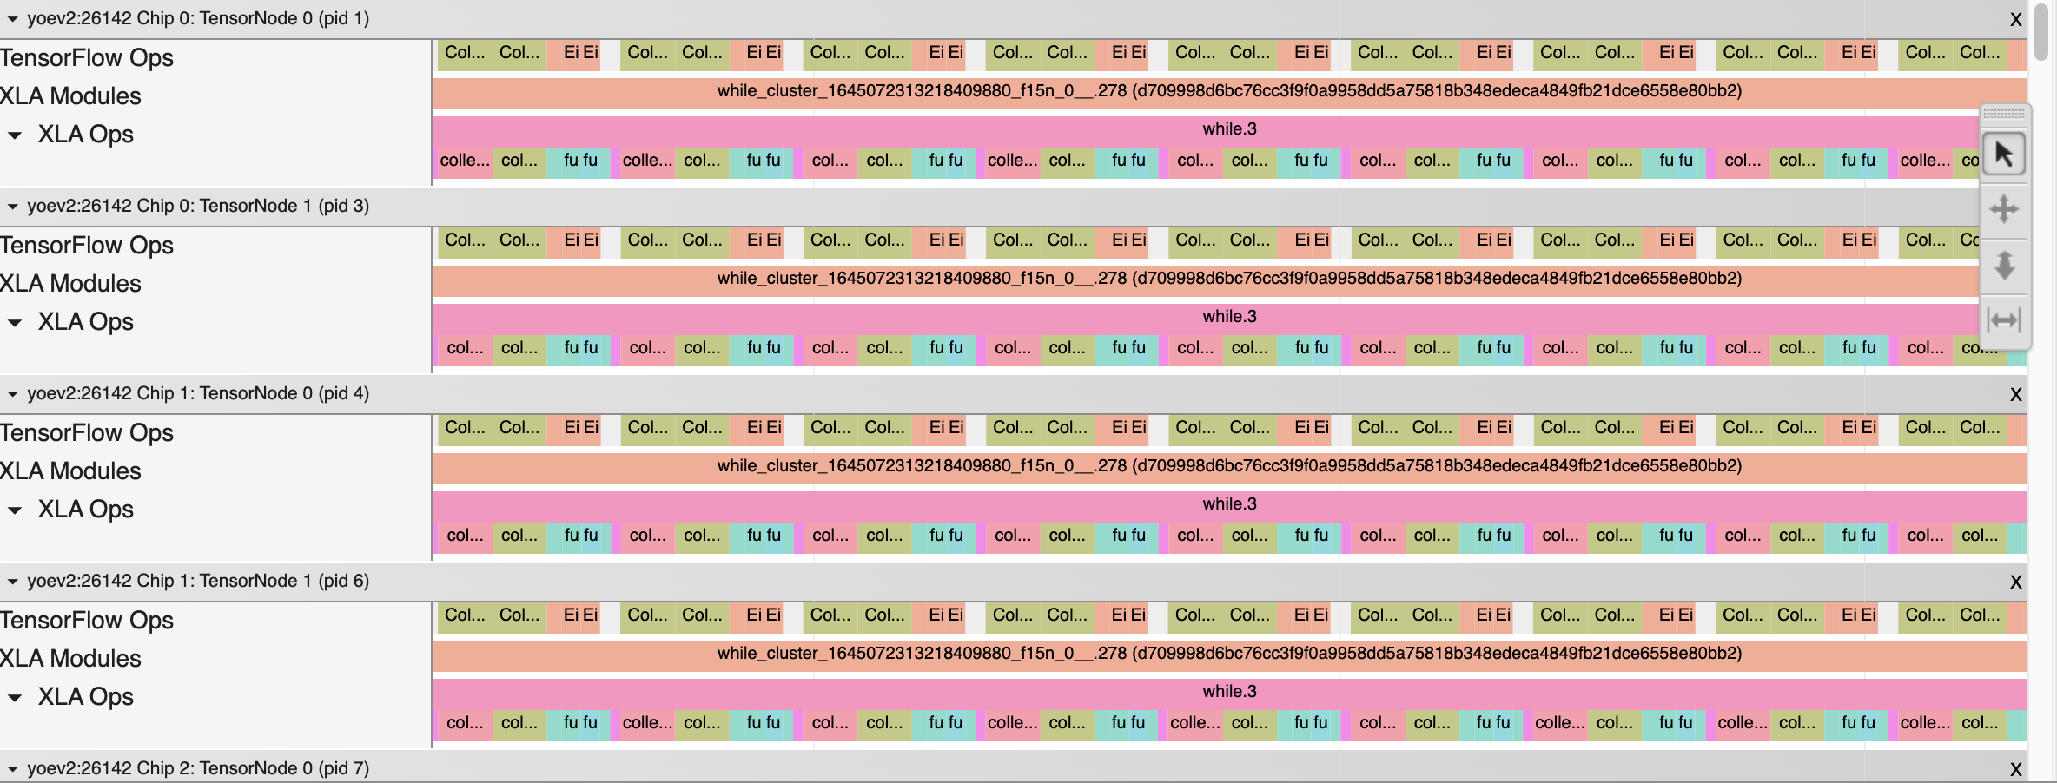Select XLA Modules track label in pid 6

point(70,659)
